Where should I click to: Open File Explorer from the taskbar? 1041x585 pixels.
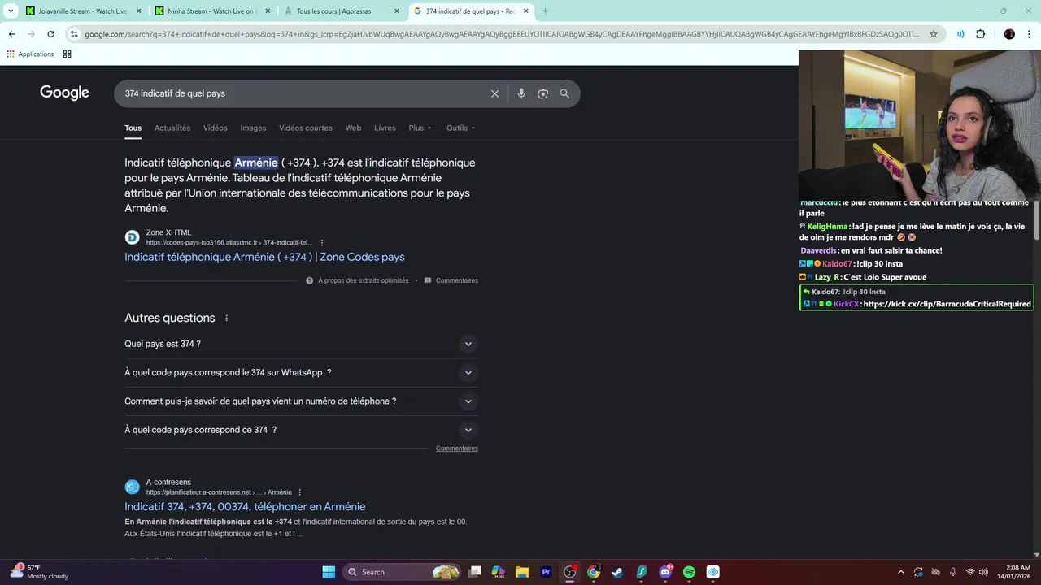tap(521, 572)
